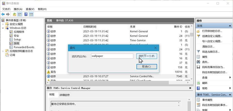The width and height of the screenshot is (233, 111).
Task: Click the description text scroll-up arrow
Action: [x=179, y=102]
